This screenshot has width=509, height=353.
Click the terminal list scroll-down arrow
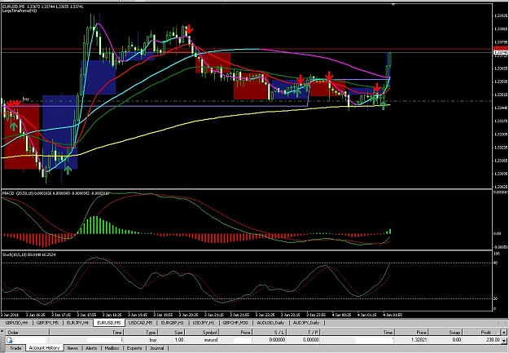pyautogui.click(x=504, y=341)
